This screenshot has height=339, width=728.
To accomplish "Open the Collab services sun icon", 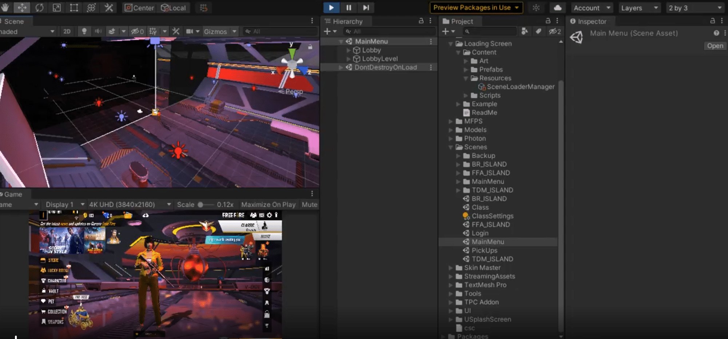I will click(536, 8).
